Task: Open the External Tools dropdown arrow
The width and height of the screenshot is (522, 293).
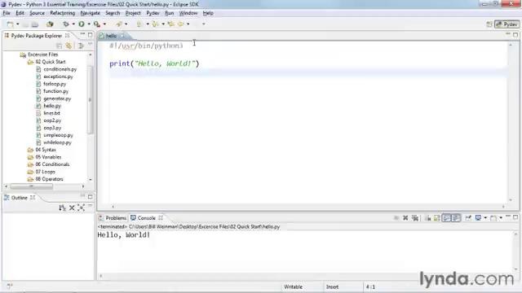Action: [104, 24]
